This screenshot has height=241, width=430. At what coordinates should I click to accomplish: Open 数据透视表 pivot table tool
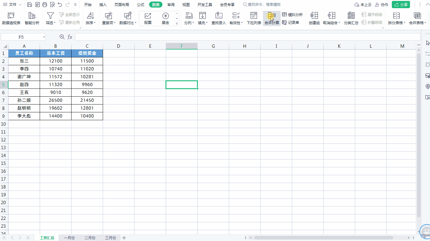pos(11,19)
